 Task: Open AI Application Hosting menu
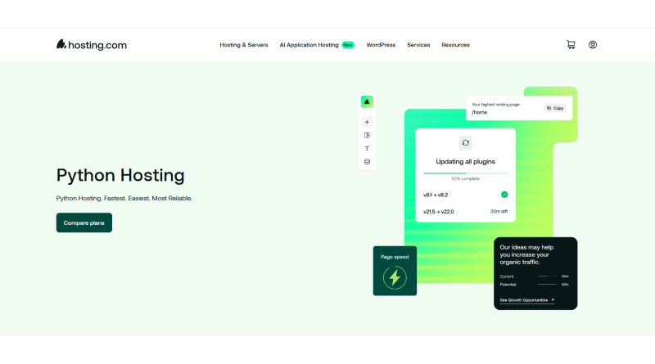coord(309,45)
